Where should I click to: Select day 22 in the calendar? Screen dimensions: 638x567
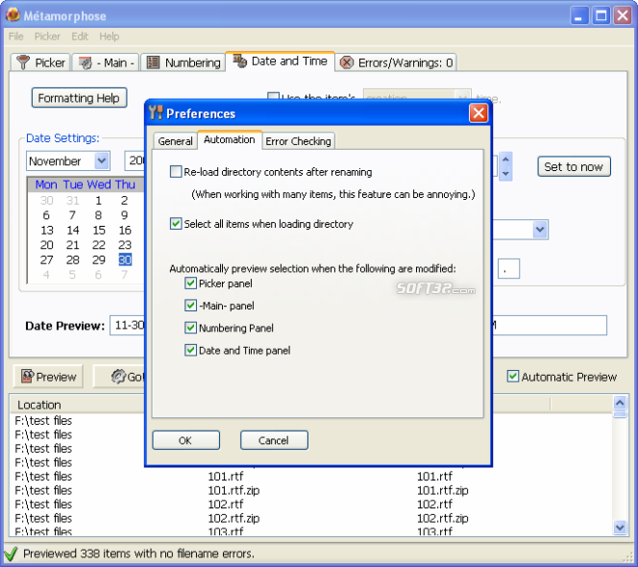coord(99,245)
